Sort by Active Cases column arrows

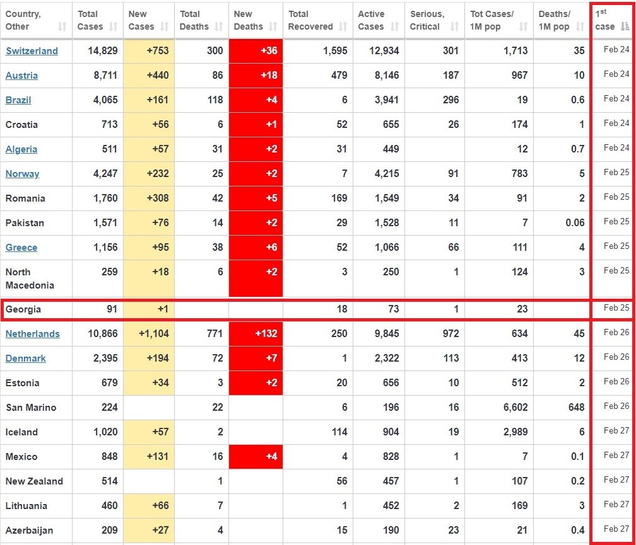coord(395,26)
